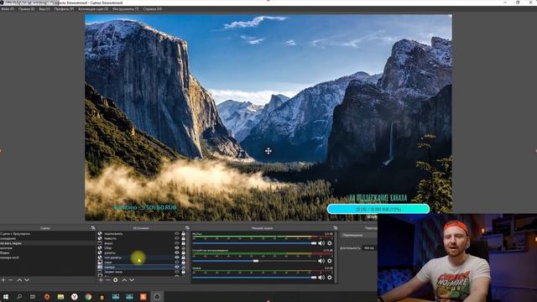Switch to OBS Studio taskbar icon
Image resolution: width=537 pixels, height=302 pixels.
pos(157,297)
